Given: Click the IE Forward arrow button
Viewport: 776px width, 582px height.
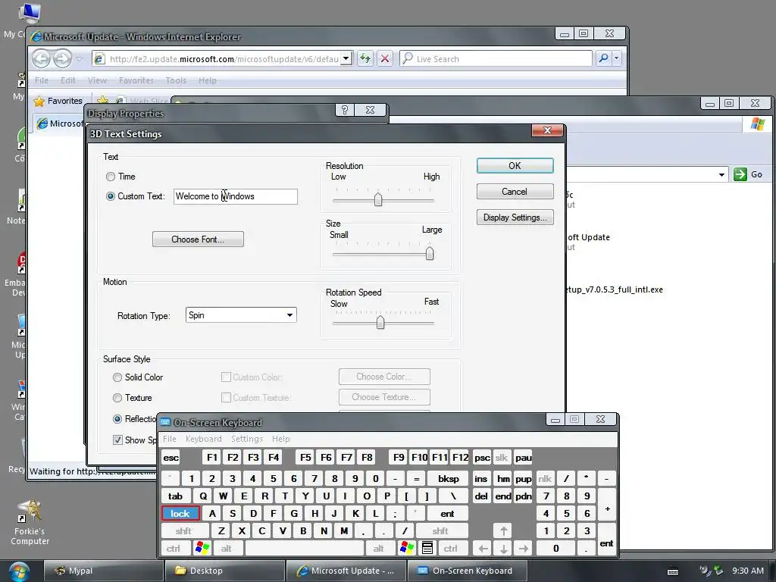Looking at the screenshot, I should coord(62,59).
